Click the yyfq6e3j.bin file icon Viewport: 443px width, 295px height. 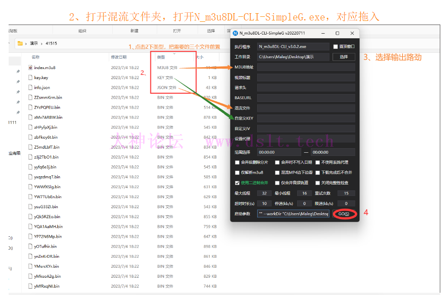click(x=30, y=167)
